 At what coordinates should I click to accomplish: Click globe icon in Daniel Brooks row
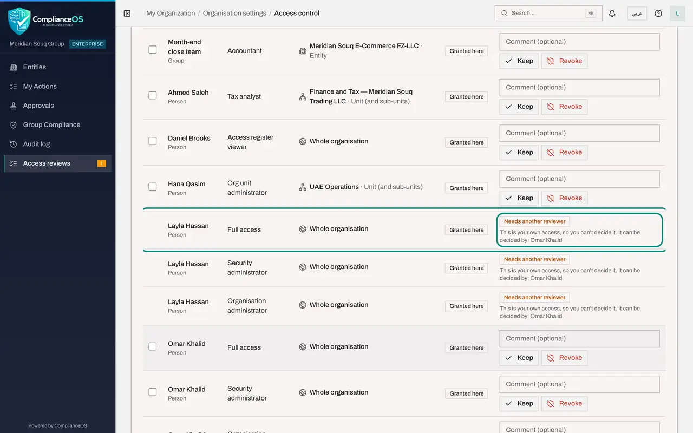pos(303,141)
